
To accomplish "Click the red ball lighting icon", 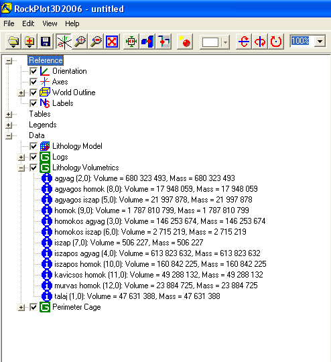I will (185, 42).
